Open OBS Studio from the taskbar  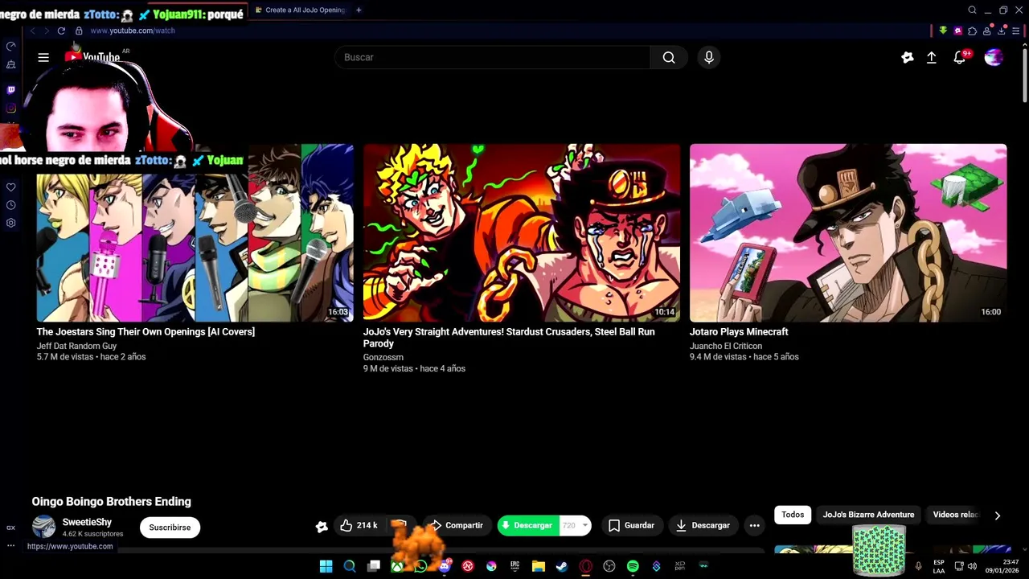pos(609,566)
